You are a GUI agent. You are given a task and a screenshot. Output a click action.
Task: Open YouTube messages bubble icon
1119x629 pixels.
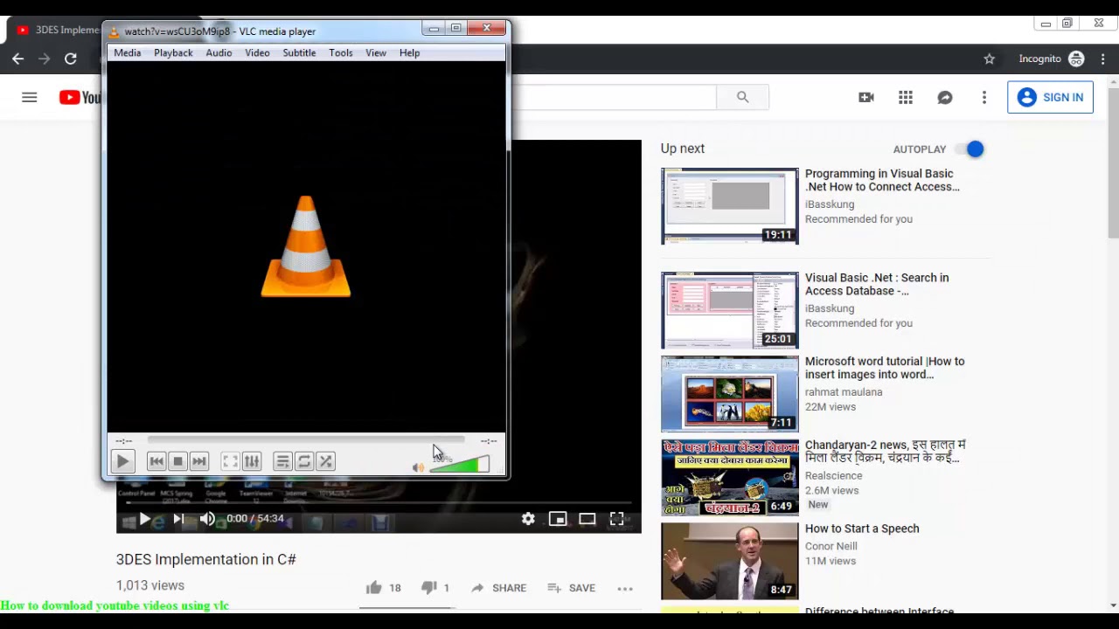coord(945,97)
